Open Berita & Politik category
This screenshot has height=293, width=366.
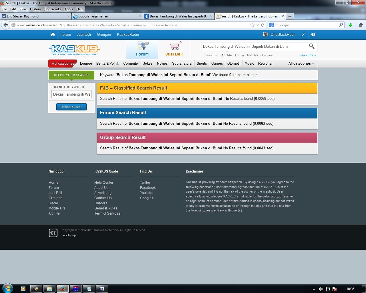[x=108, y=64]
